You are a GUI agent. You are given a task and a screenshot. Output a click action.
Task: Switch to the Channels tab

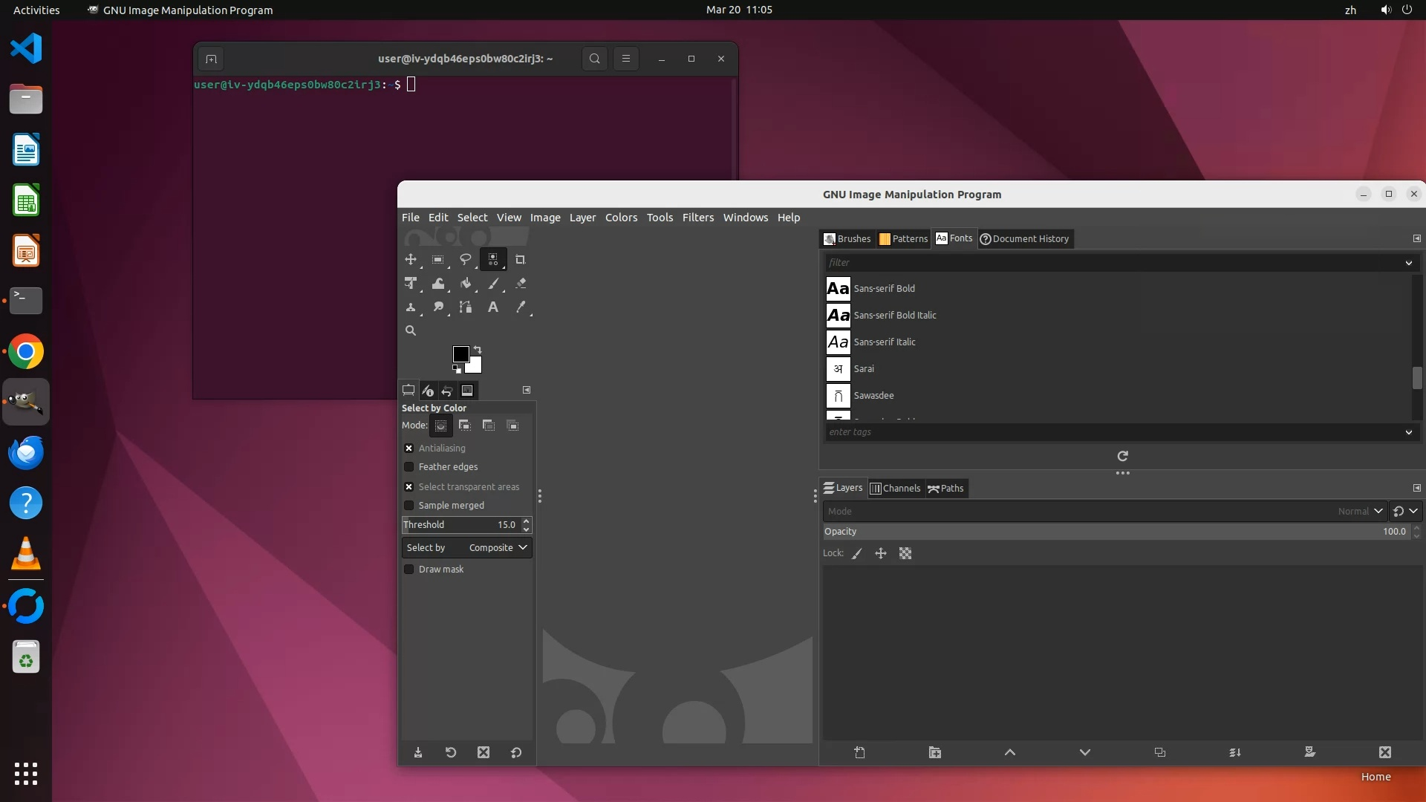point(895,488)
